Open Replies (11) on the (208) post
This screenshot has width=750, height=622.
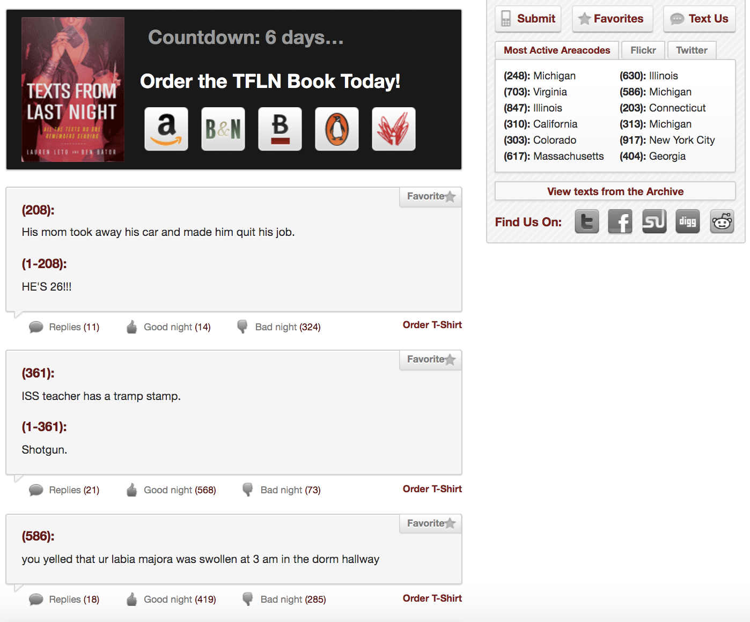[64, 327]
